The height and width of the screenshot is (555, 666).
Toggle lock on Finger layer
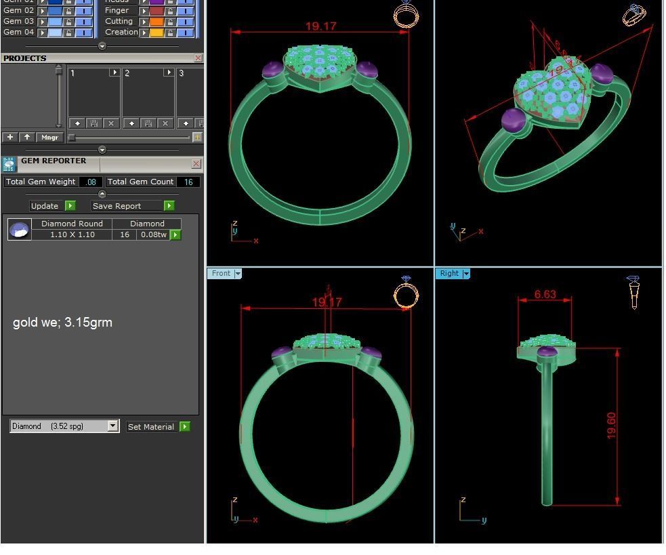(x=170, y=11)
